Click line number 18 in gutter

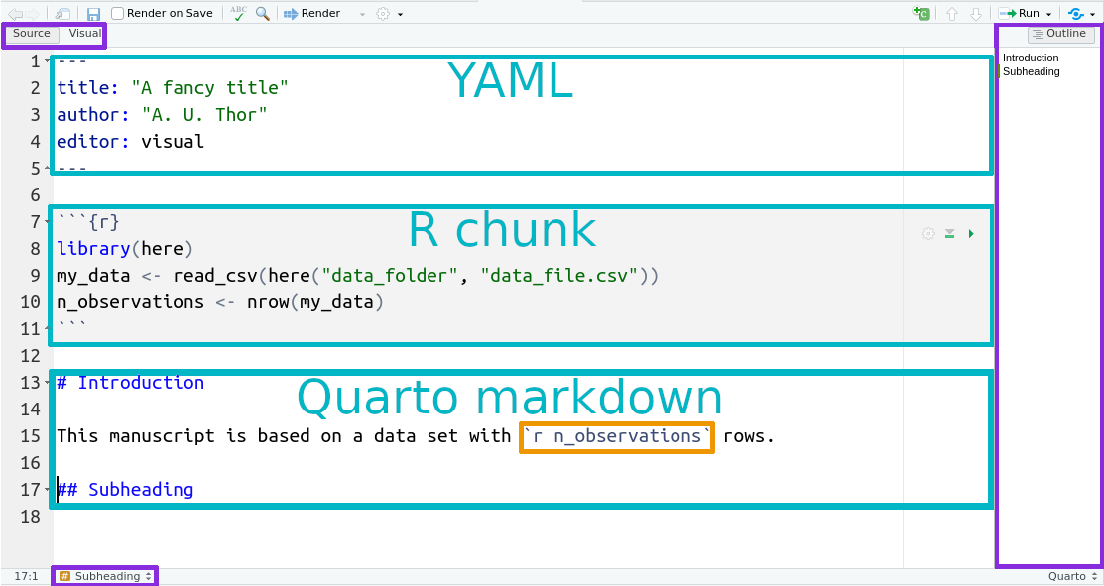(31, 517)
